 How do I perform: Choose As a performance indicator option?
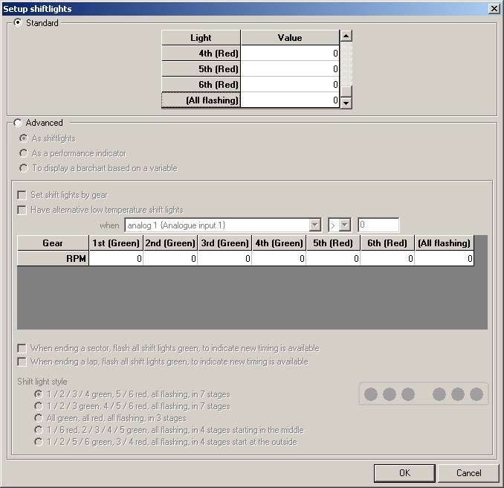point(25,153)
